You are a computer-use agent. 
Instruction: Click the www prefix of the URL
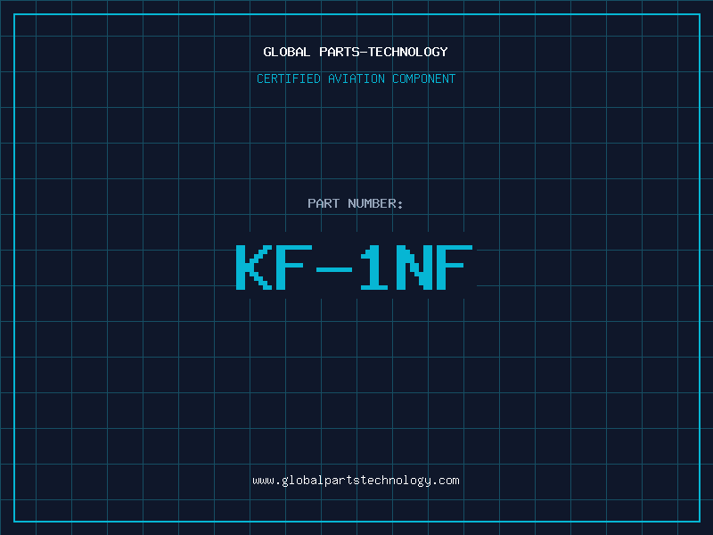point(263,481)
